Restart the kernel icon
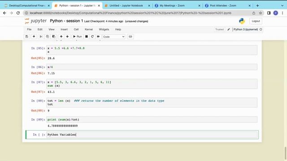The height and width of the screenshot is (161, 287). [x=92, y=37]
